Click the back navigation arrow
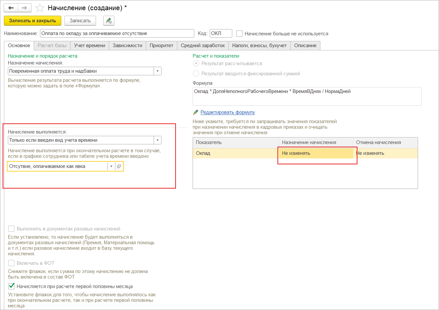Screen dimensions: 439x310 [x=11, y=8]
